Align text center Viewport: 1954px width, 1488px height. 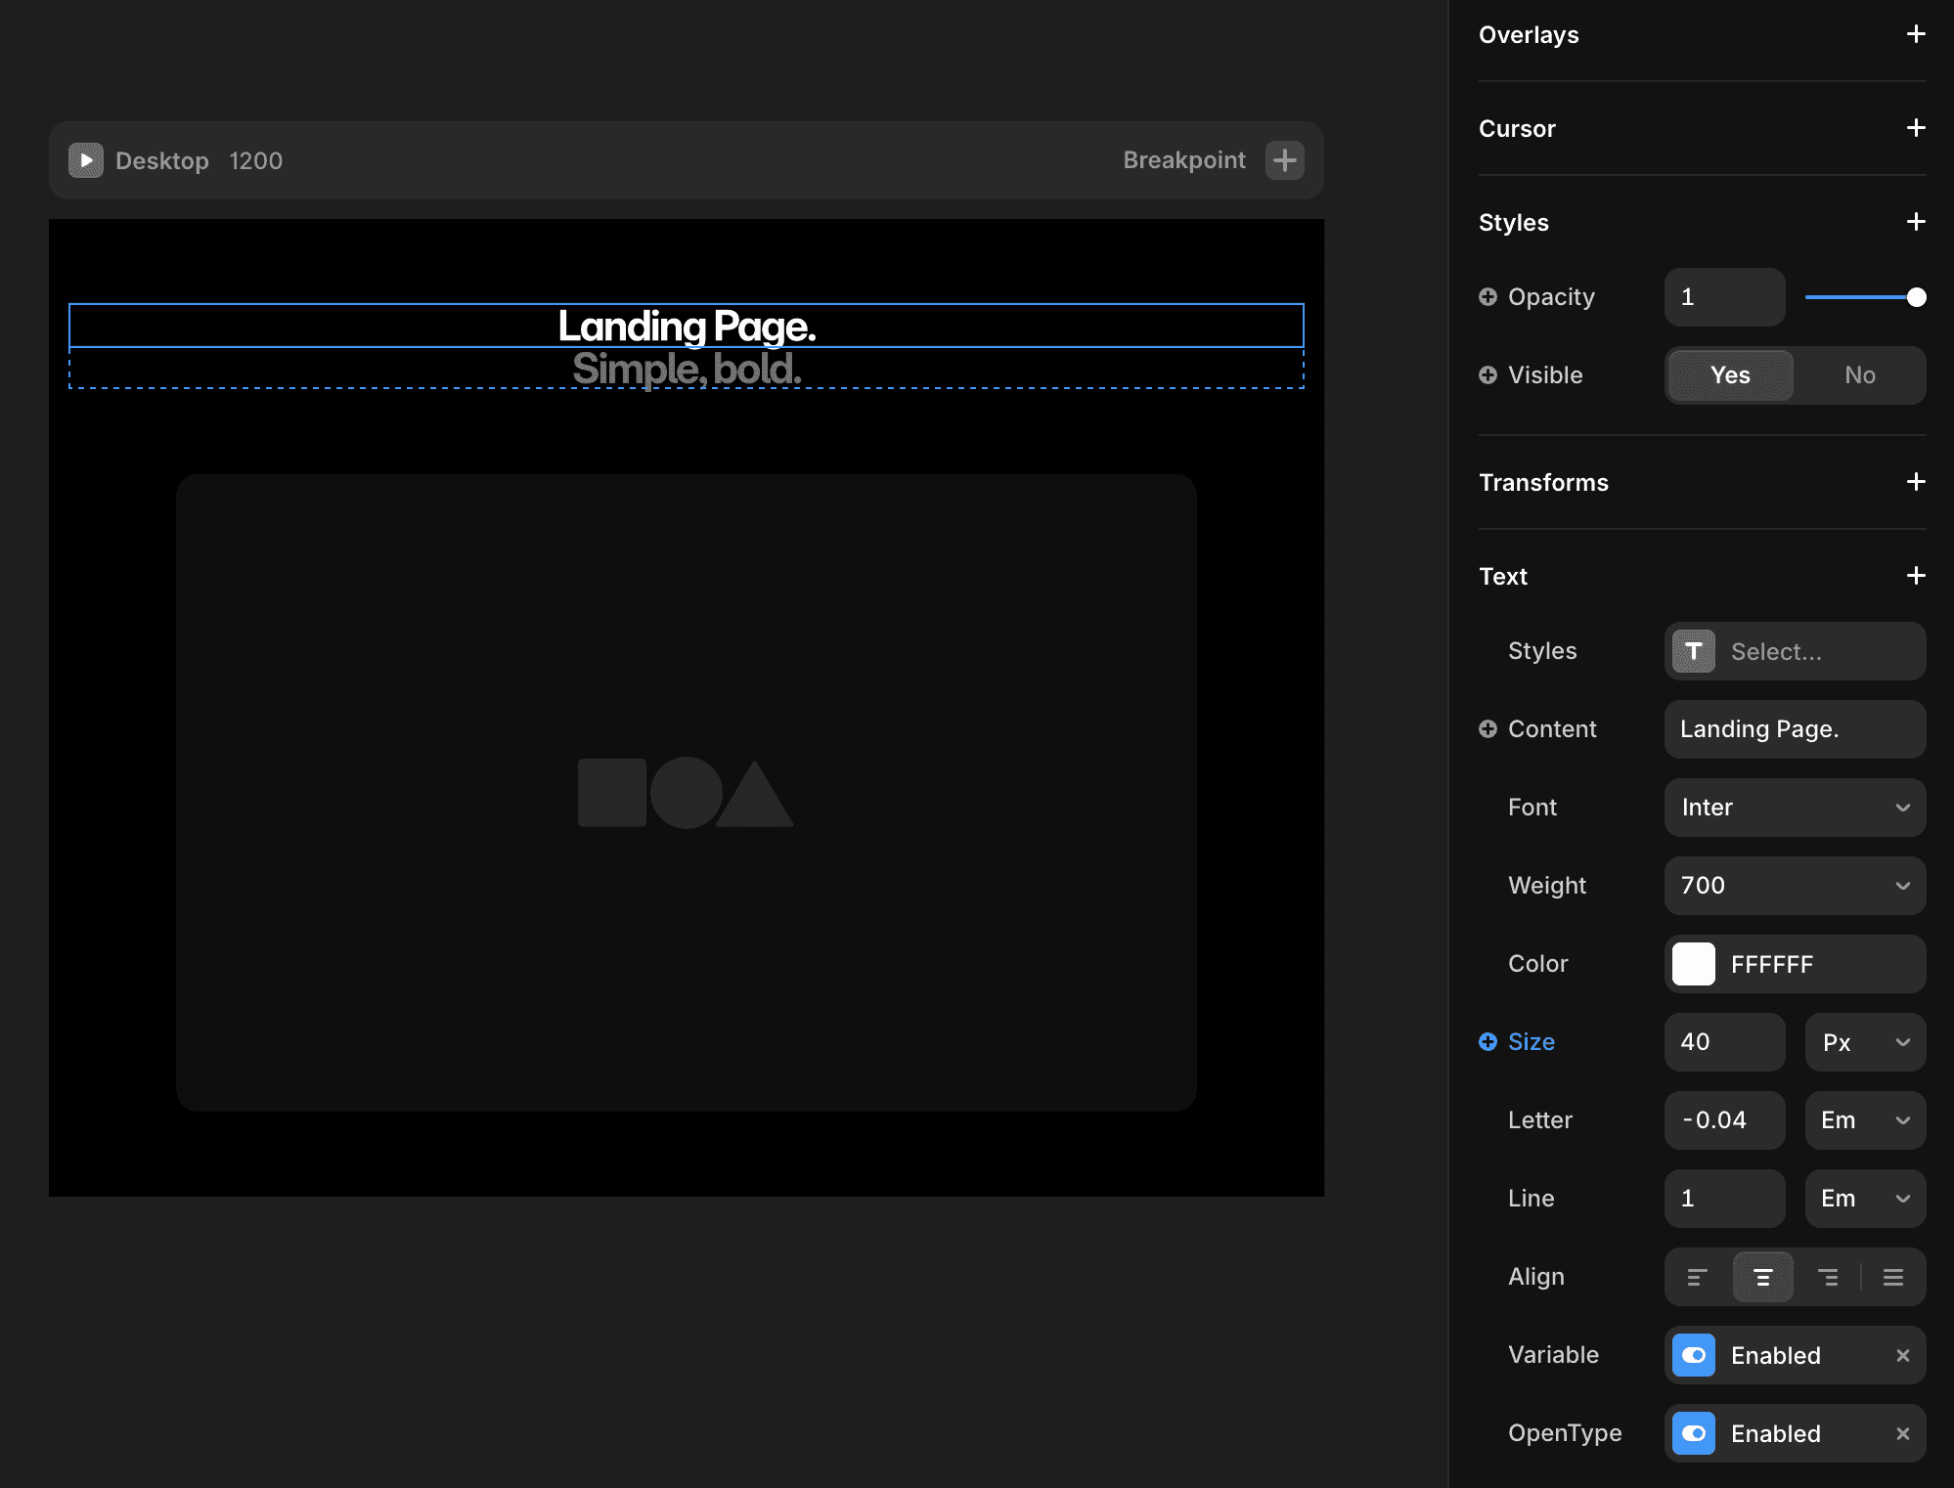tap(1762, 1277)
